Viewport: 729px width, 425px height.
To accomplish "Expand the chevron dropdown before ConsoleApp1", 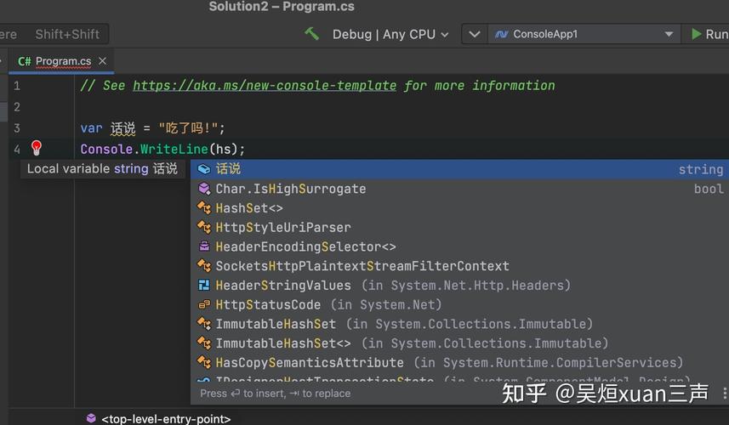I will click(474, 34).
